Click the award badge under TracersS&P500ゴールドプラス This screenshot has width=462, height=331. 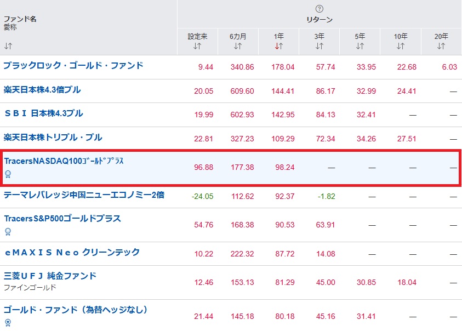pos(8,231)
